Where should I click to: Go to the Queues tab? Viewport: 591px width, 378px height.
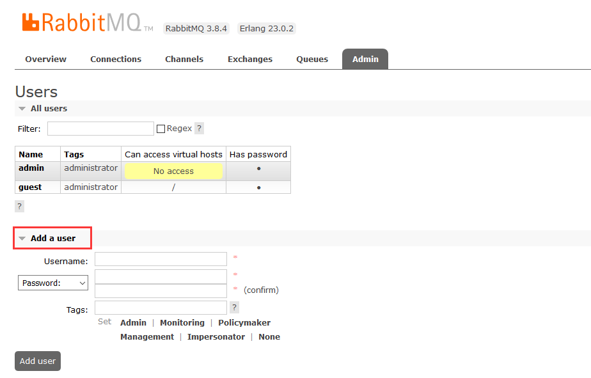click(x=312, y=59)
